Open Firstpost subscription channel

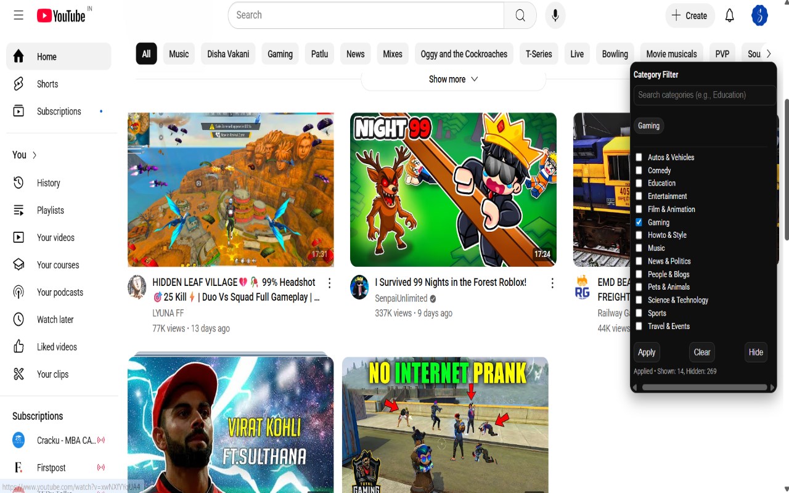pyautogui.click(x=59, y=468)
